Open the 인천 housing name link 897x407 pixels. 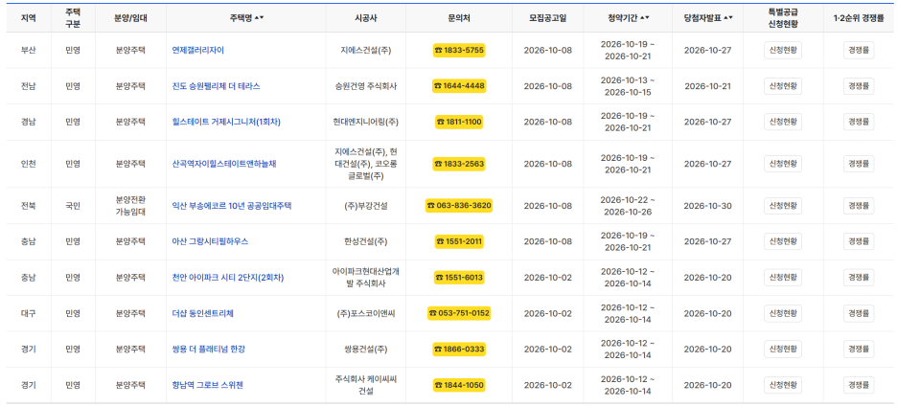click(224, 164)
